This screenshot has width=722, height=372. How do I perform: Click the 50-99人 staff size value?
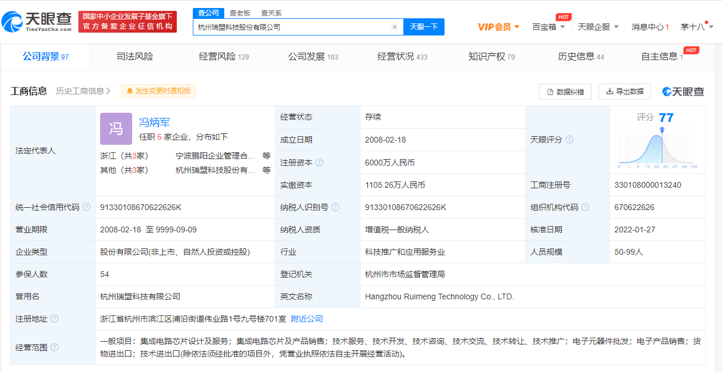[x=629, y=252]
